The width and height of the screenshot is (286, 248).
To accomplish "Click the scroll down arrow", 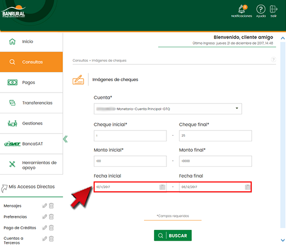I will coord(283,240).
